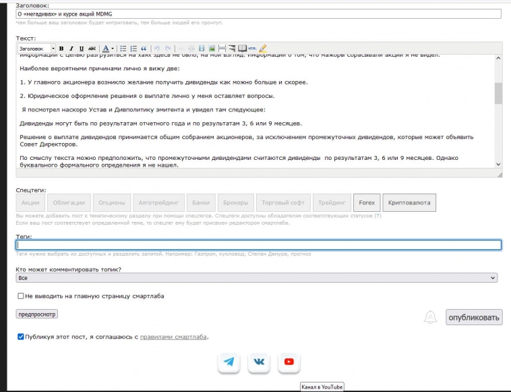511x392 pixels.
Task: Check Не выводить на главную страницу смартлаба
Action: coord(20,296)
